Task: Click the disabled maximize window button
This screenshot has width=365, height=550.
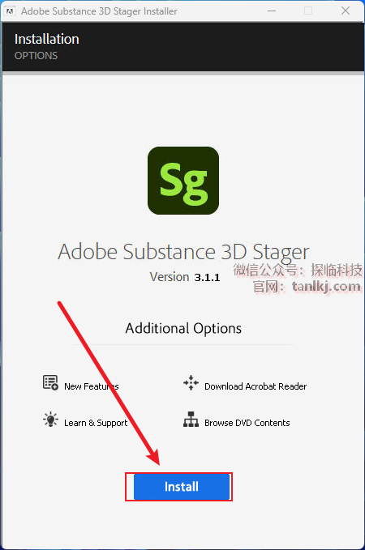Action: (308, 11)
